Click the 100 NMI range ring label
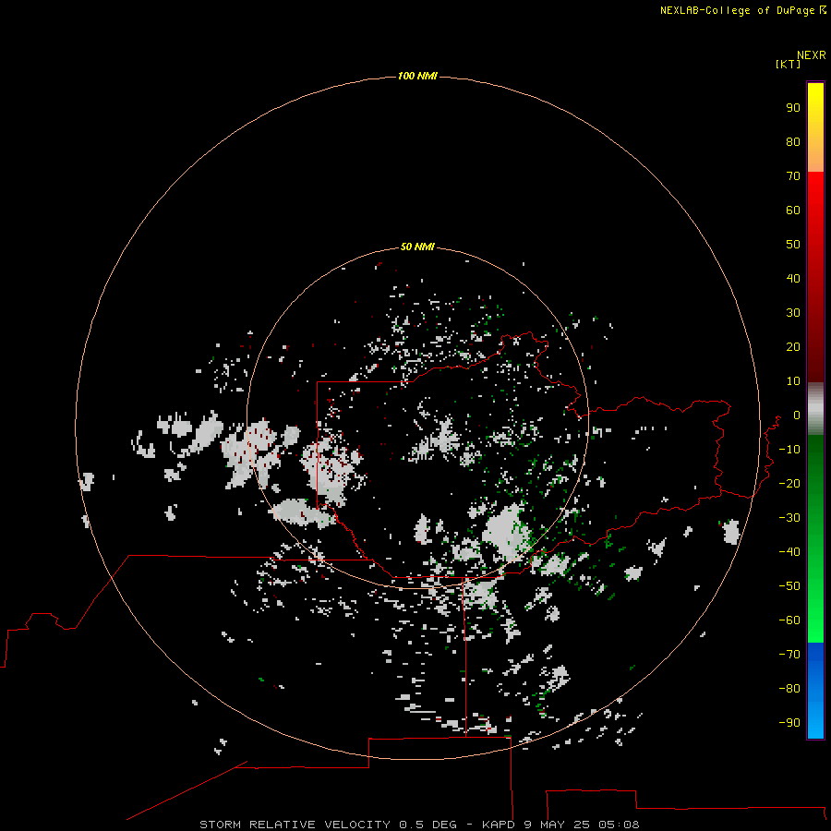Image resolution: width=831 pixels, height=831 pixels. pyautogui.click(x=417, y=76)
